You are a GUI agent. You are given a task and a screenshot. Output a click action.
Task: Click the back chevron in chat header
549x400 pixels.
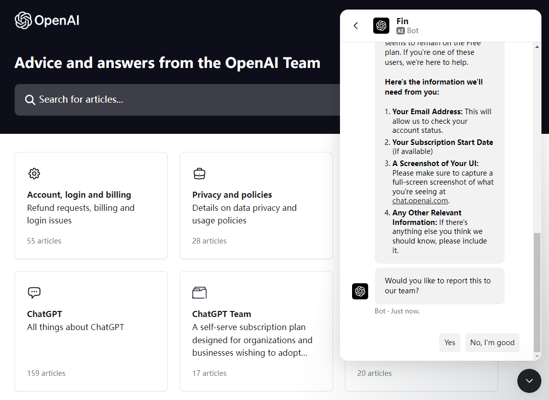pyautogui.click(x=356, y=25)
